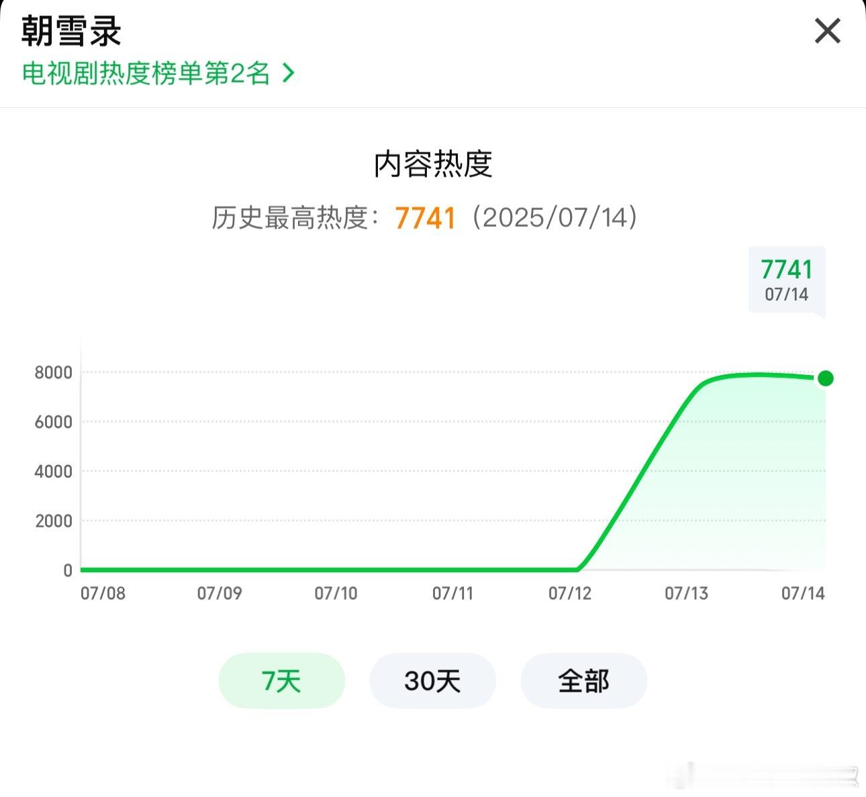This screenshot has height=797, width=866.
Task: Switch to the 全部 range tab
Action: (583, 681)
